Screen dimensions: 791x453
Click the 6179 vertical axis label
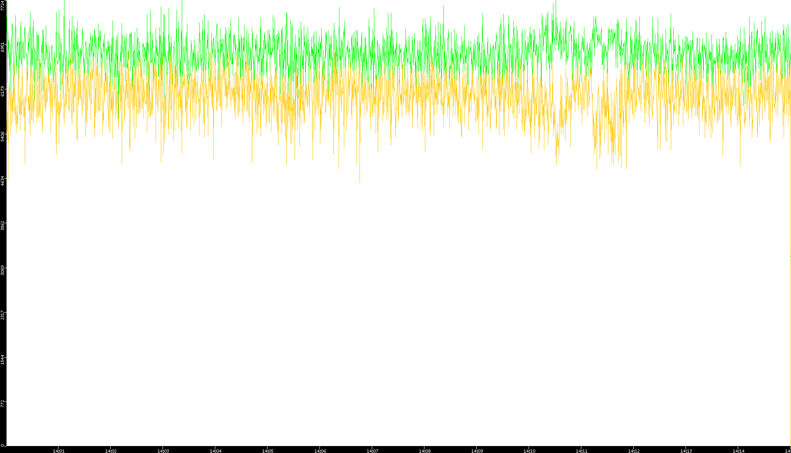(x=3, y=92)
